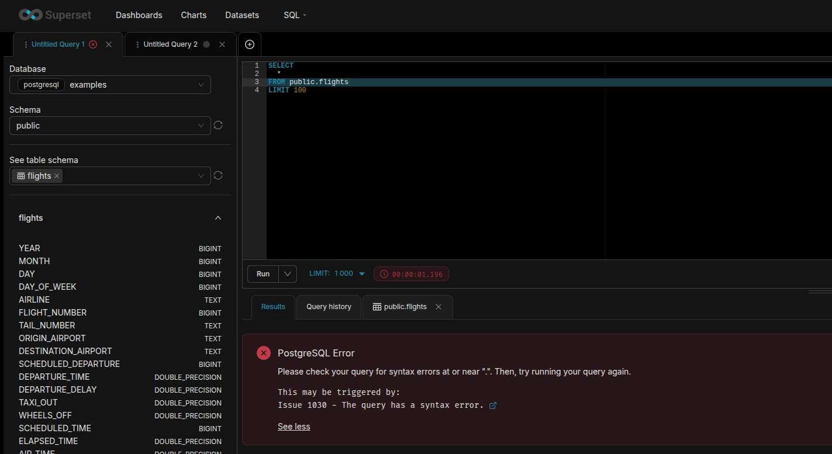Click the postgresql badge in Database field
This screenshot has height=454, width=832.
[x=41, y=85]
